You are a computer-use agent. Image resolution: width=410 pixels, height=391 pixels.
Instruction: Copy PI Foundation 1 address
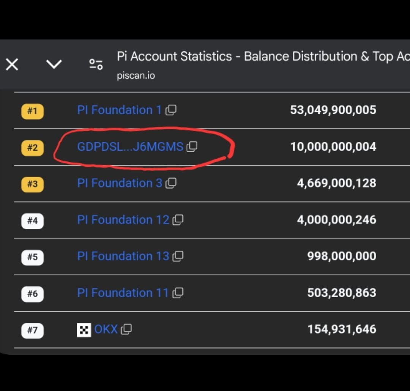pyautogui.click(x=171, y=110)
